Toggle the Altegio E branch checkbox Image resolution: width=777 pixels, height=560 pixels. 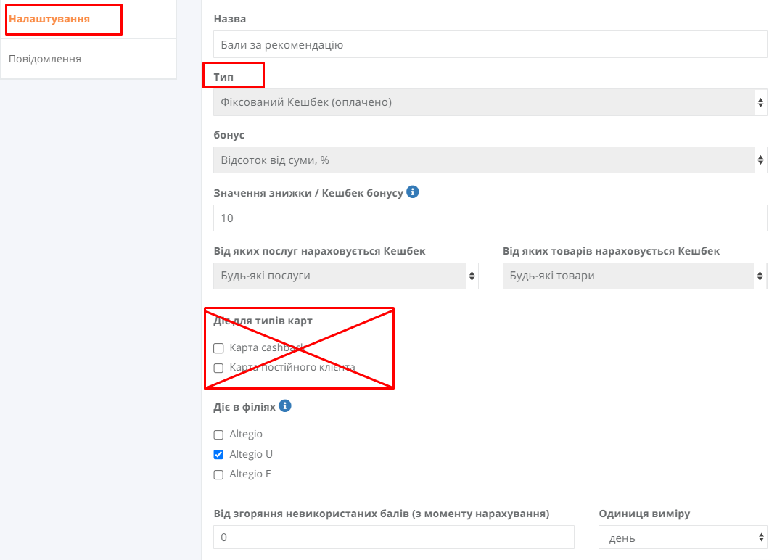[x=218, y=474]
